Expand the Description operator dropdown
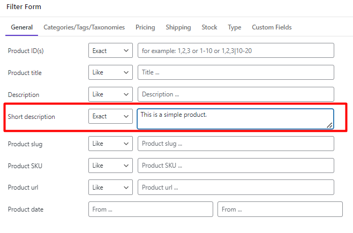The height and width of the screenshot is (233, 353). (110, 94)
